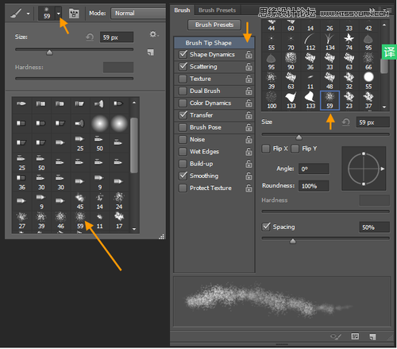Toggle the brush panel icon in options bar

74,14
